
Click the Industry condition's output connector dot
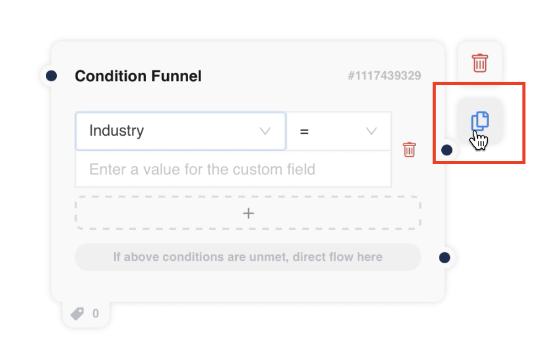coord(447,150)
